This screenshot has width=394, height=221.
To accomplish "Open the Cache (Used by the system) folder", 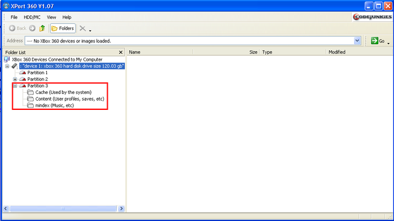I will (63, 92).
